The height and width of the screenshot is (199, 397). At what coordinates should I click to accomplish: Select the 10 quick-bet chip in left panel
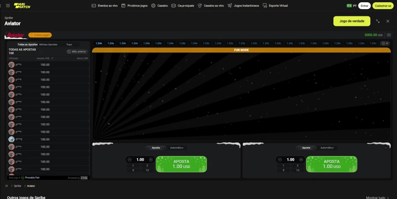pos(147,170)
